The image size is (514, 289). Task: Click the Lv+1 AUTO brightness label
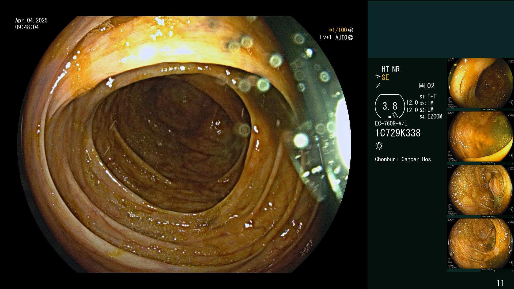(x=334, y=37)
